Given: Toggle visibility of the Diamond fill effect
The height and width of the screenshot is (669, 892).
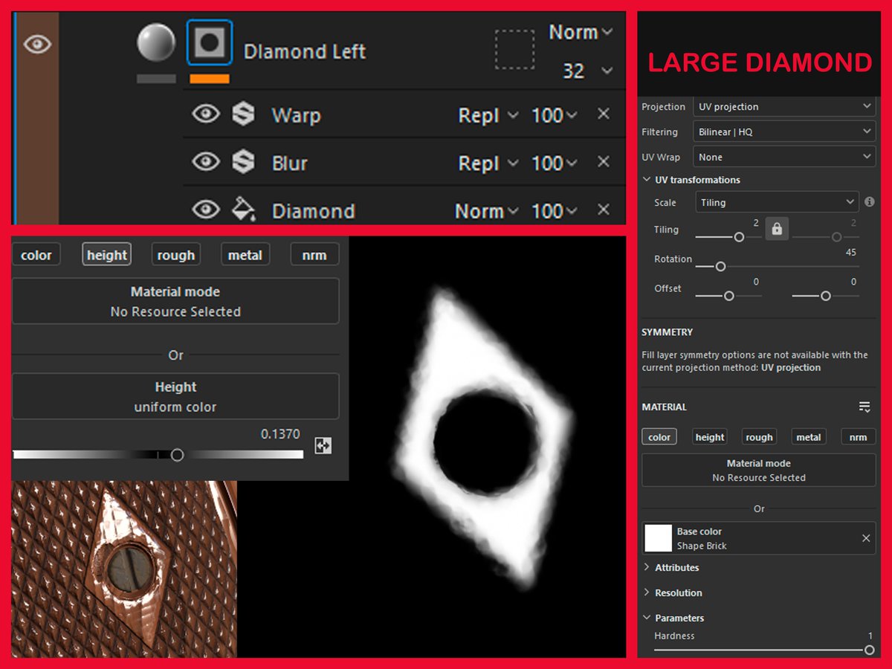Looking at the screenshot, I should click(x=206, y=210).
